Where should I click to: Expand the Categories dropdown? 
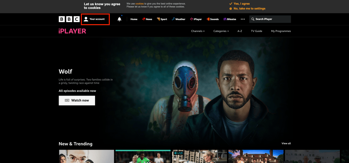click(221, 31)
